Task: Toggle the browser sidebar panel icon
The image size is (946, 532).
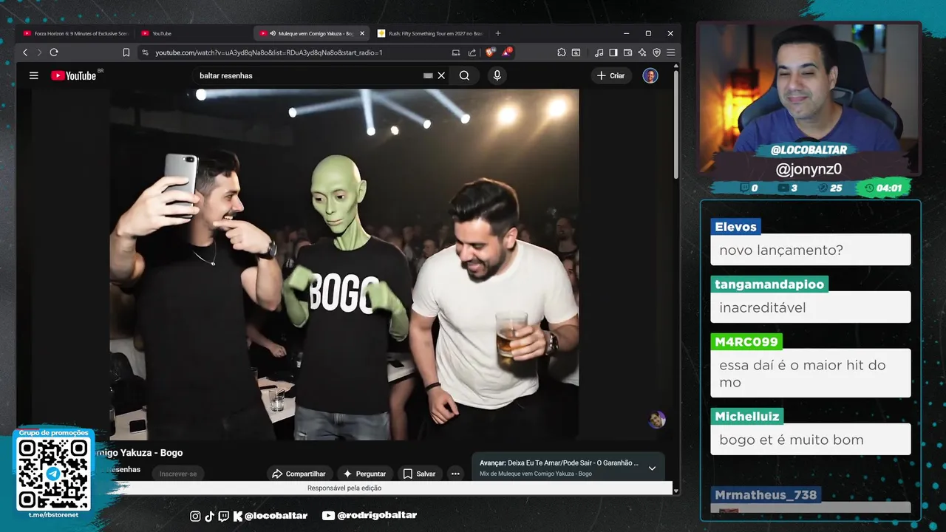Action: [x=613, y=52]
